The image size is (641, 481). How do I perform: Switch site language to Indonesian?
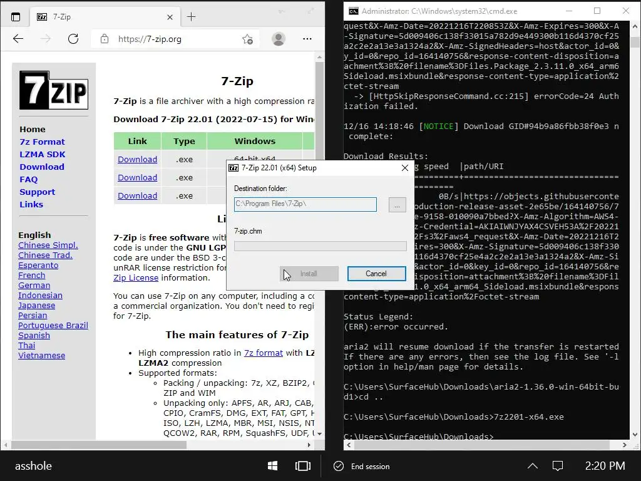pyautogui.click(x=41, y=296)
